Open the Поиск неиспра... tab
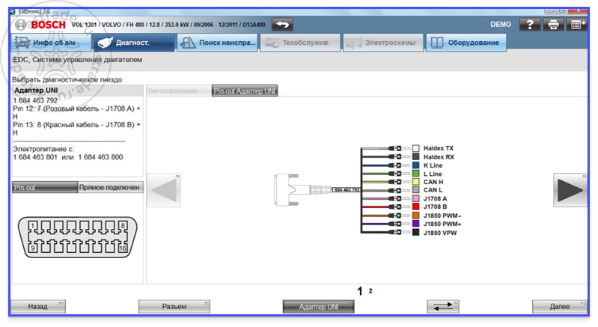 point(217,43)
